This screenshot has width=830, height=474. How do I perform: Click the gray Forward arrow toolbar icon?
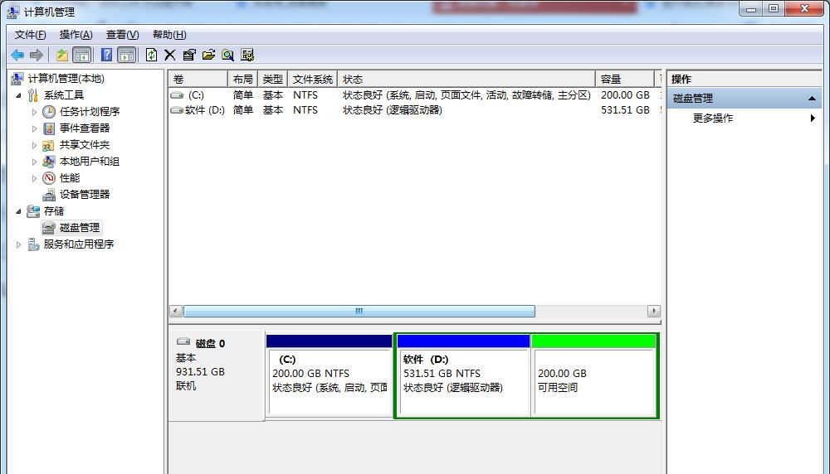point(37,55)
